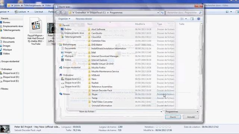The width and height of the screenshot is (239, 134).
Task: Select Réseau in dialog sidebar
Action: pyautogui.click(x=66, y=94)
